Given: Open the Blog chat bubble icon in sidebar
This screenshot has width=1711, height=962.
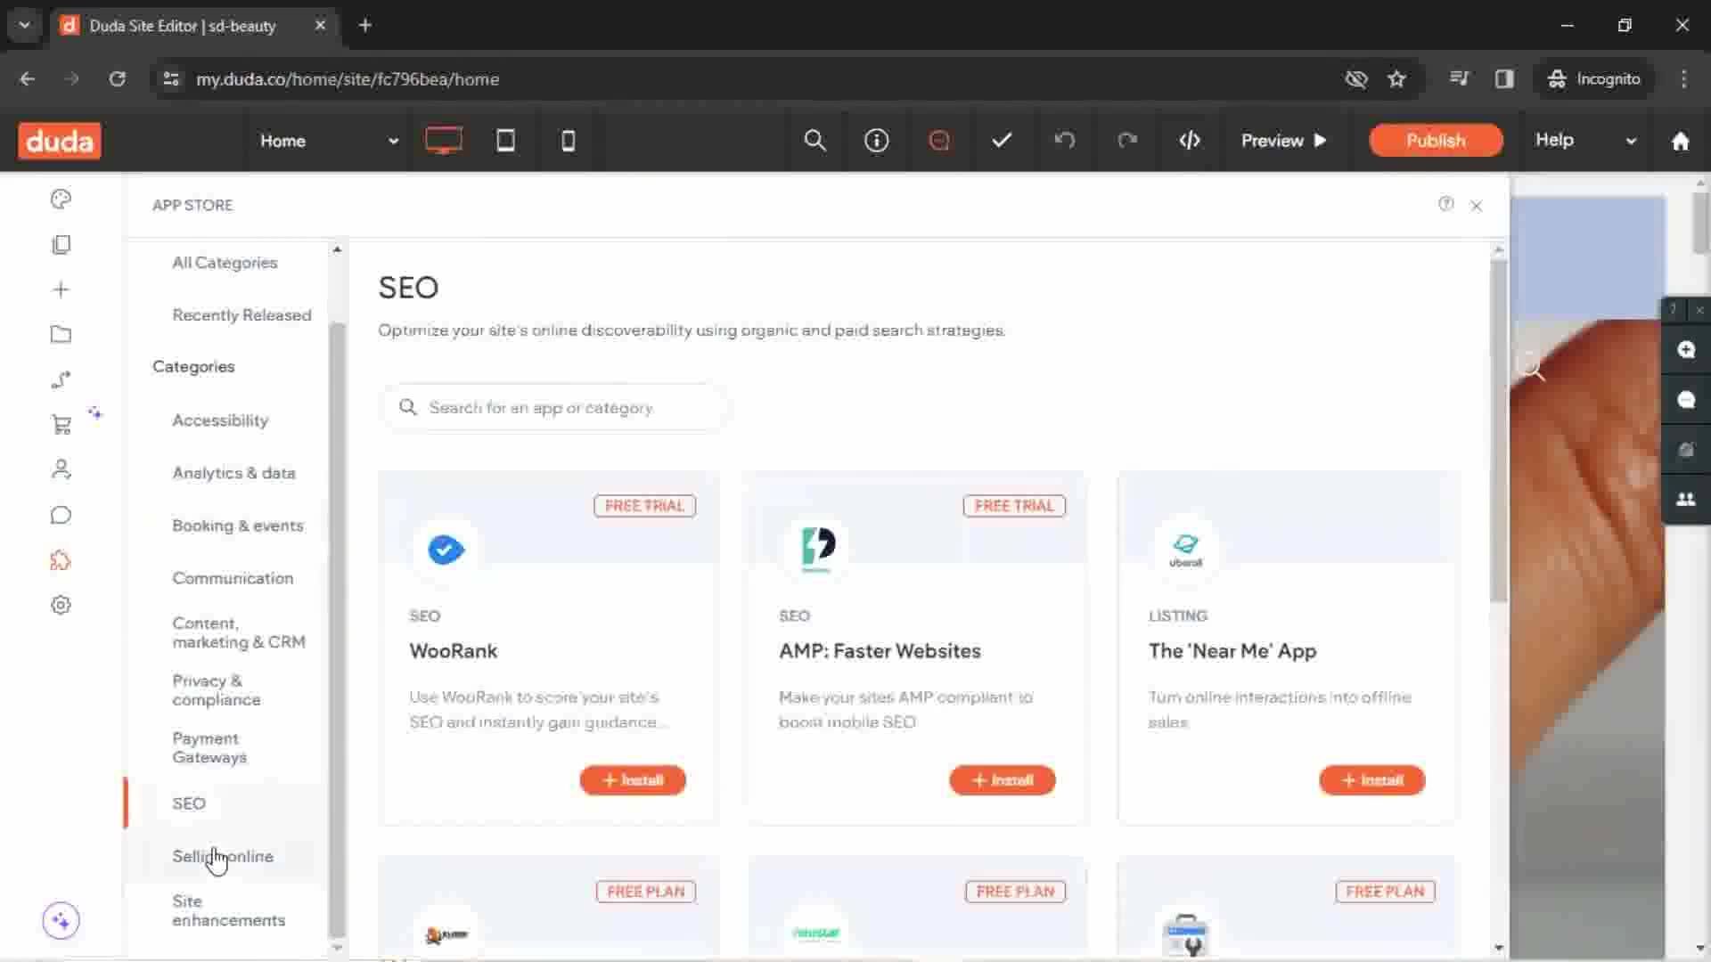Looking at the screenshot, I should [x=61, y=515].
